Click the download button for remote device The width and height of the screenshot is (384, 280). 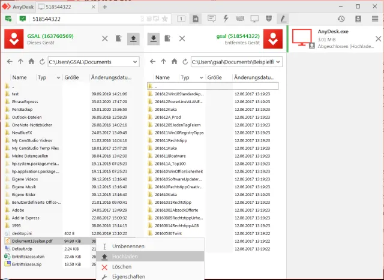pos(154,38)
